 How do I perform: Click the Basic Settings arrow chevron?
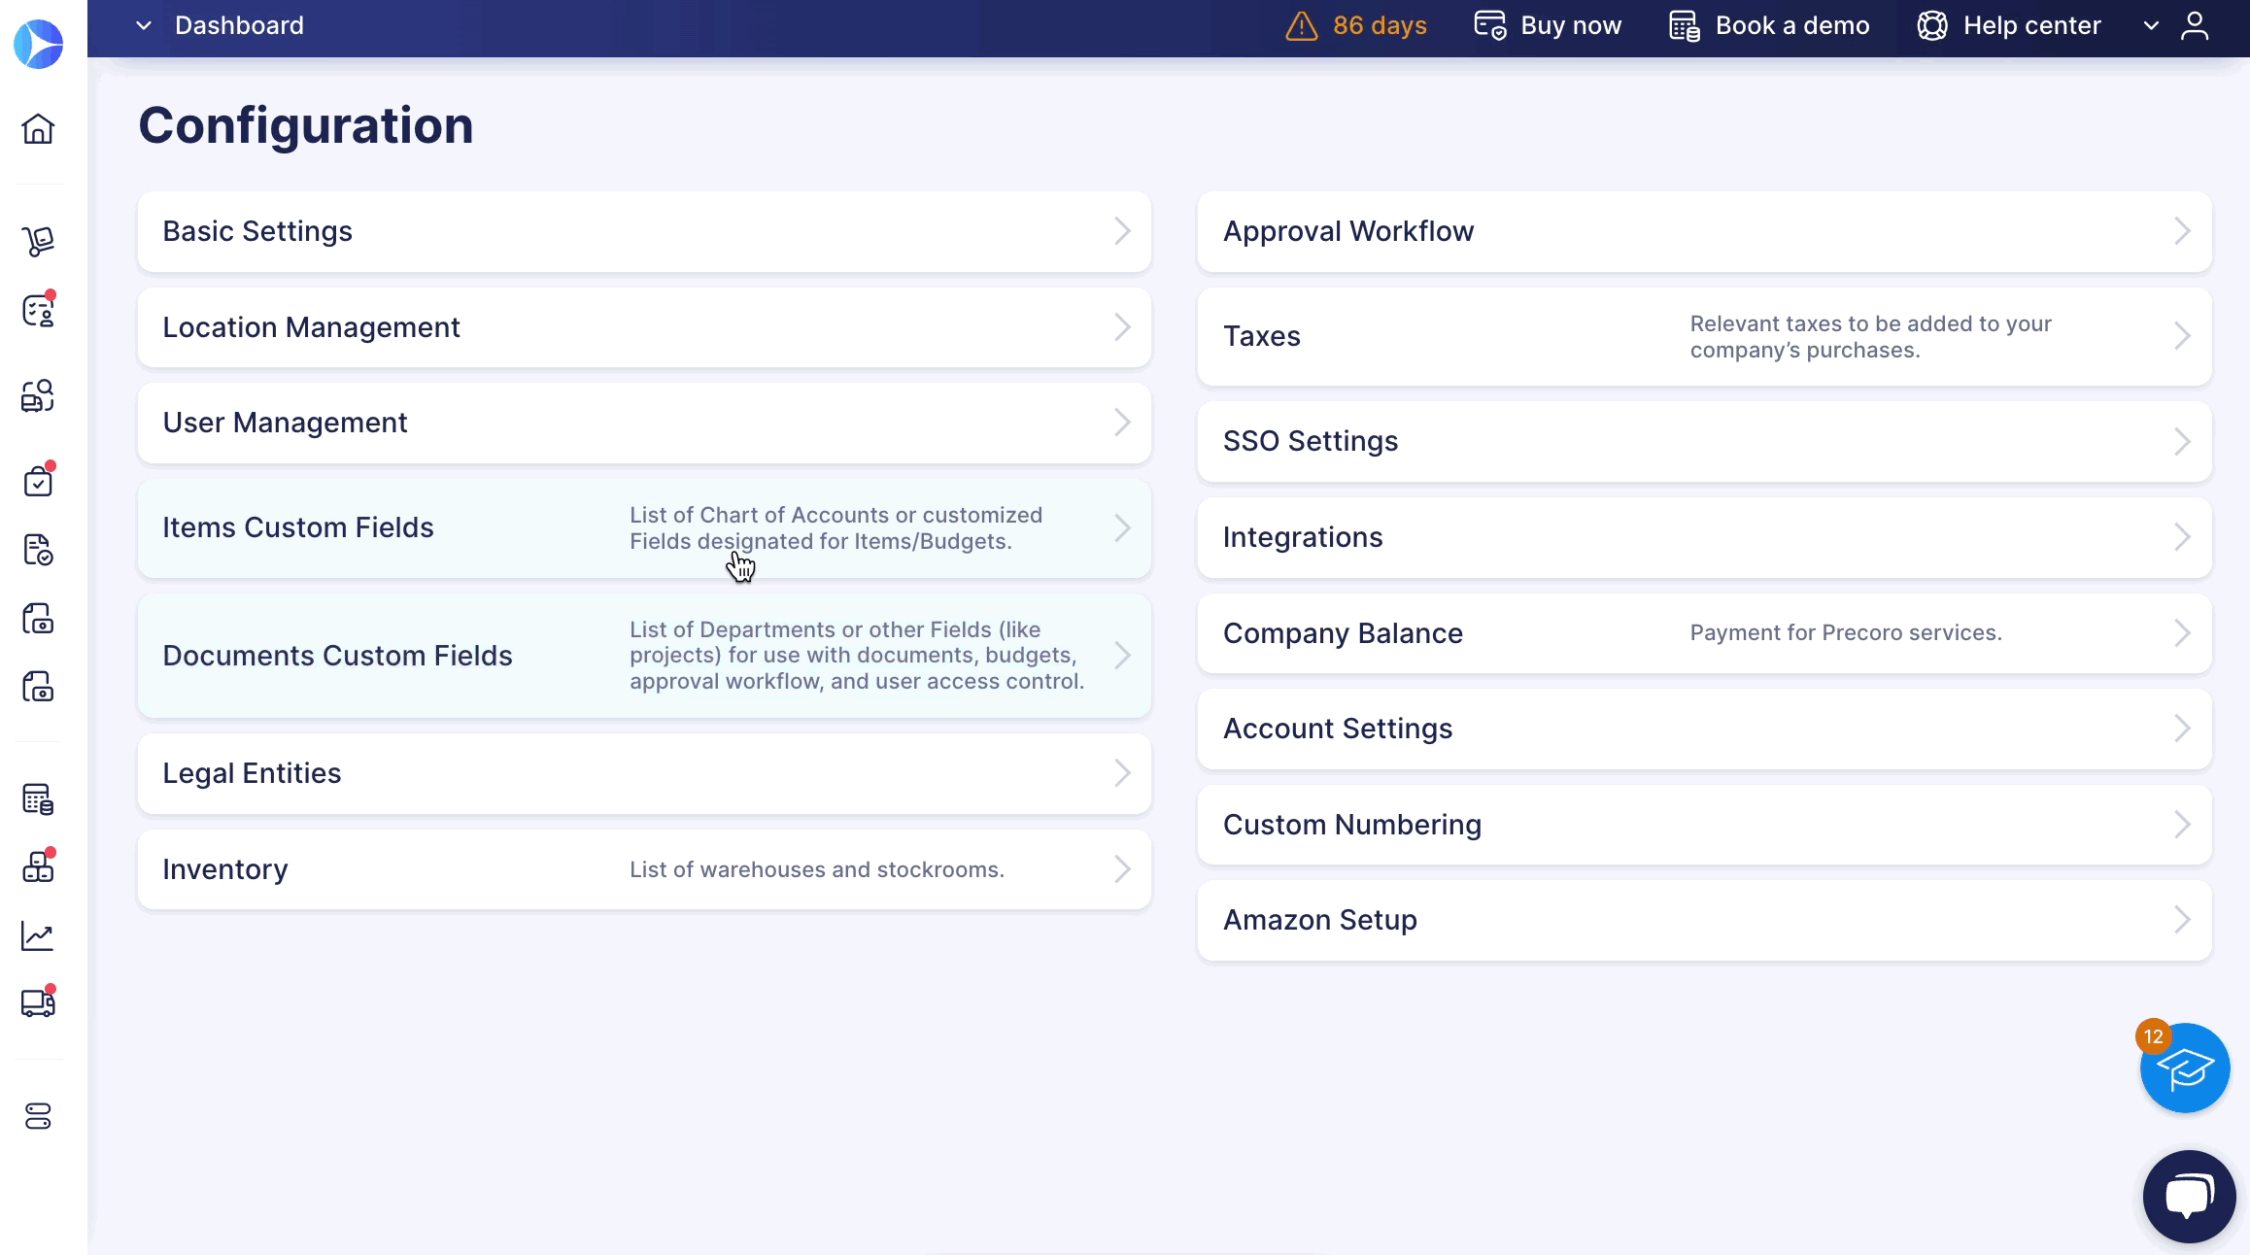pyautogui.click(x=1123, y=231)
